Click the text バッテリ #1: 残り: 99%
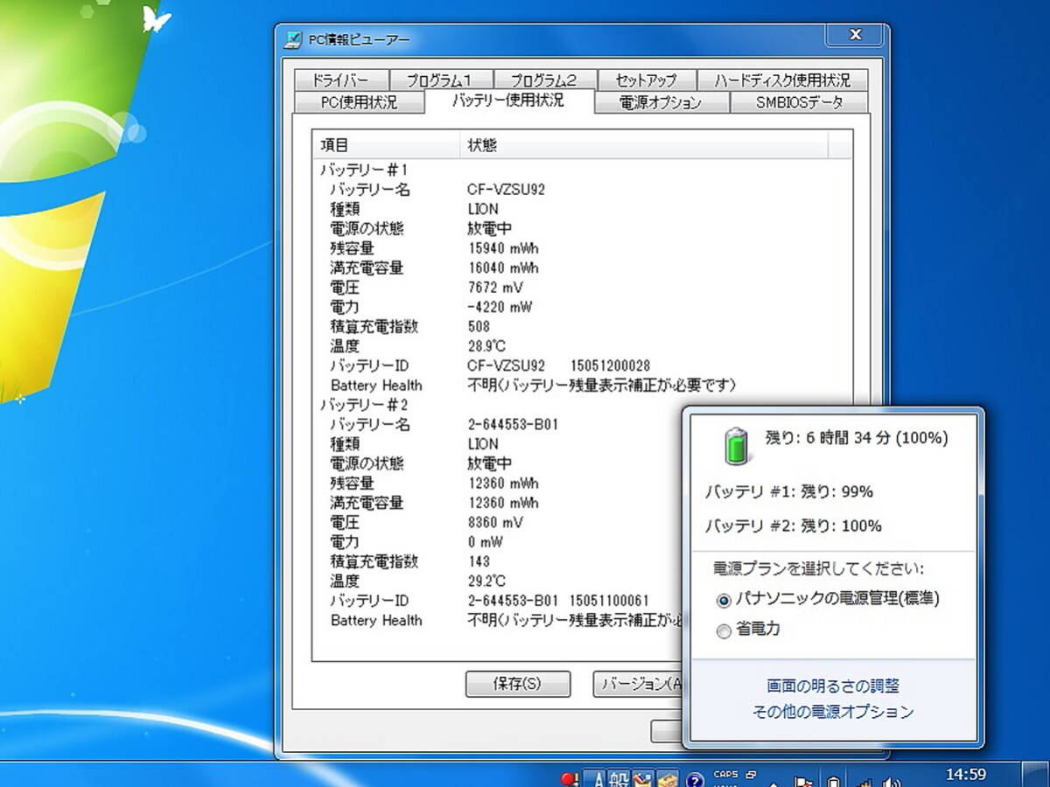The image size is (1050, 787). pyautogui.click(x=789, y=491)
